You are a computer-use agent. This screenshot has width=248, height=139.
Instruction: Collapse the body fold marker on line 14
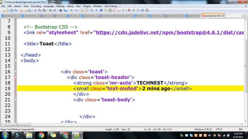(15, 60)
